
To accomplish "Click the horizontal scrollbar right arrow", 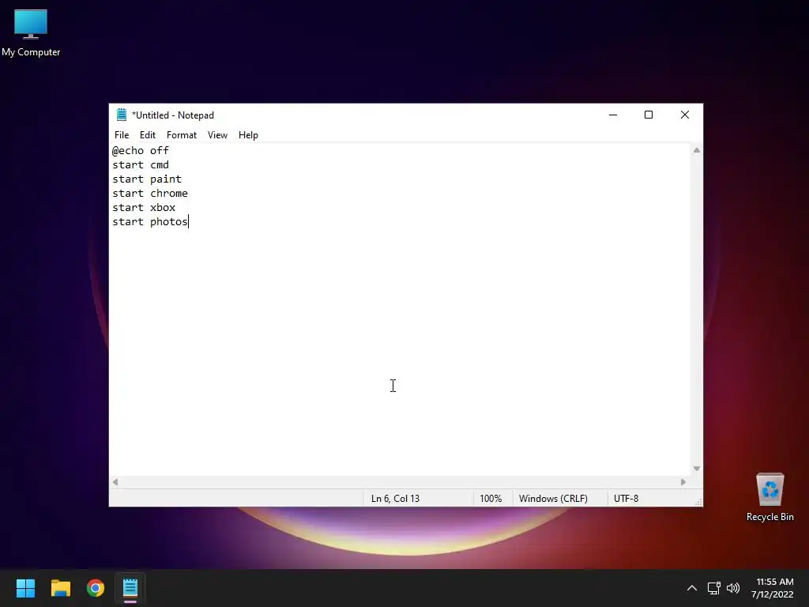I will point(683,482).
